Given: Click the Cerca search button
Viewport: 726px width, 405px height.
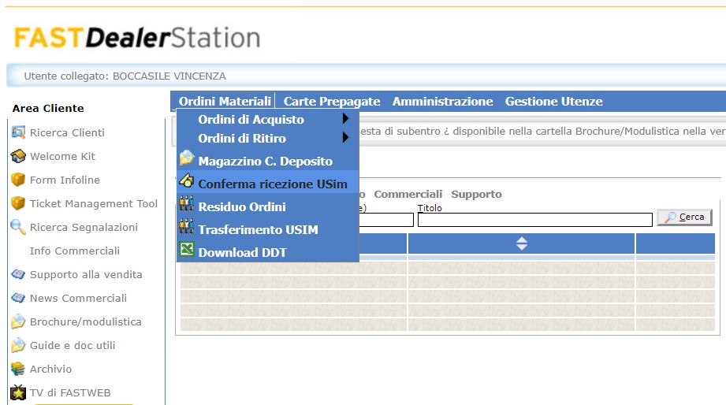Looking at the screenshot, I should point(684,217).
